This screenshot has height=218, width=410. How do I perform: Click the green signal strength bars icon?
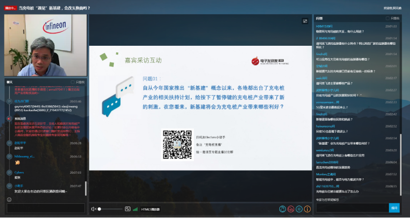(x=135, y=209)
